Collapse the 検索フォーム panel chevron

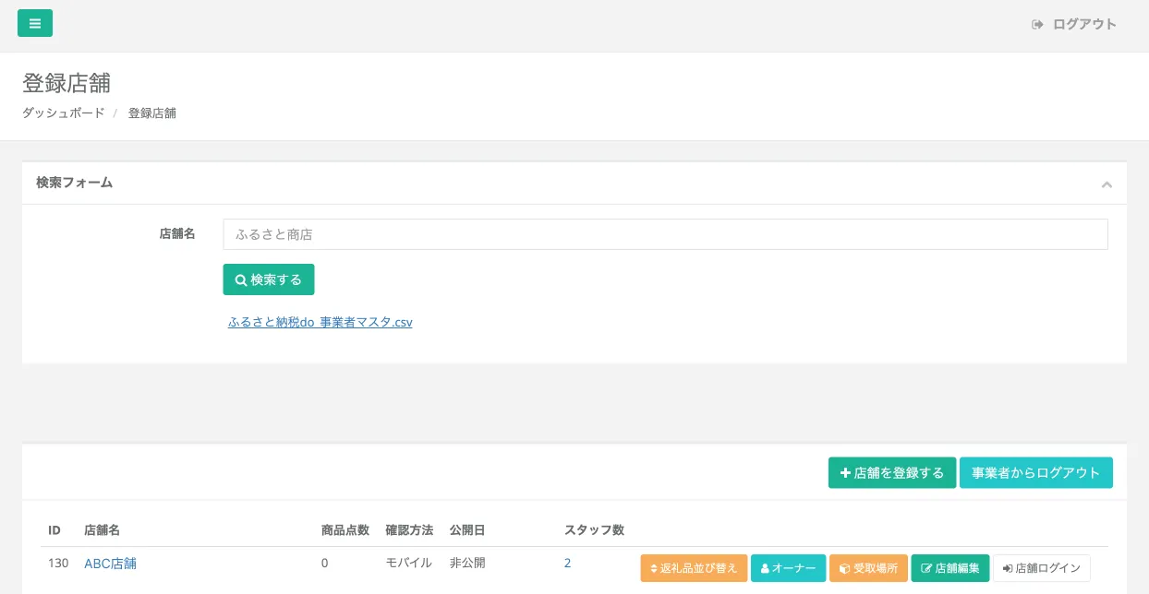[1107, 184]
